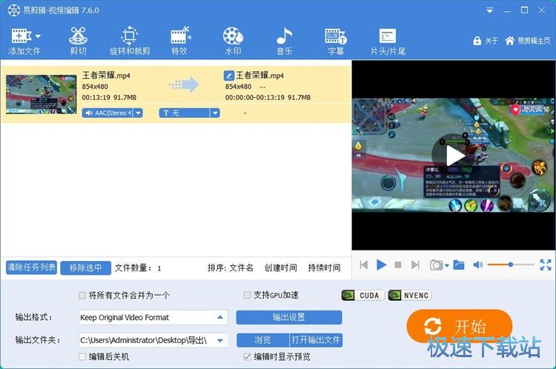Skip to next file in player

click(x=415, y=265)
